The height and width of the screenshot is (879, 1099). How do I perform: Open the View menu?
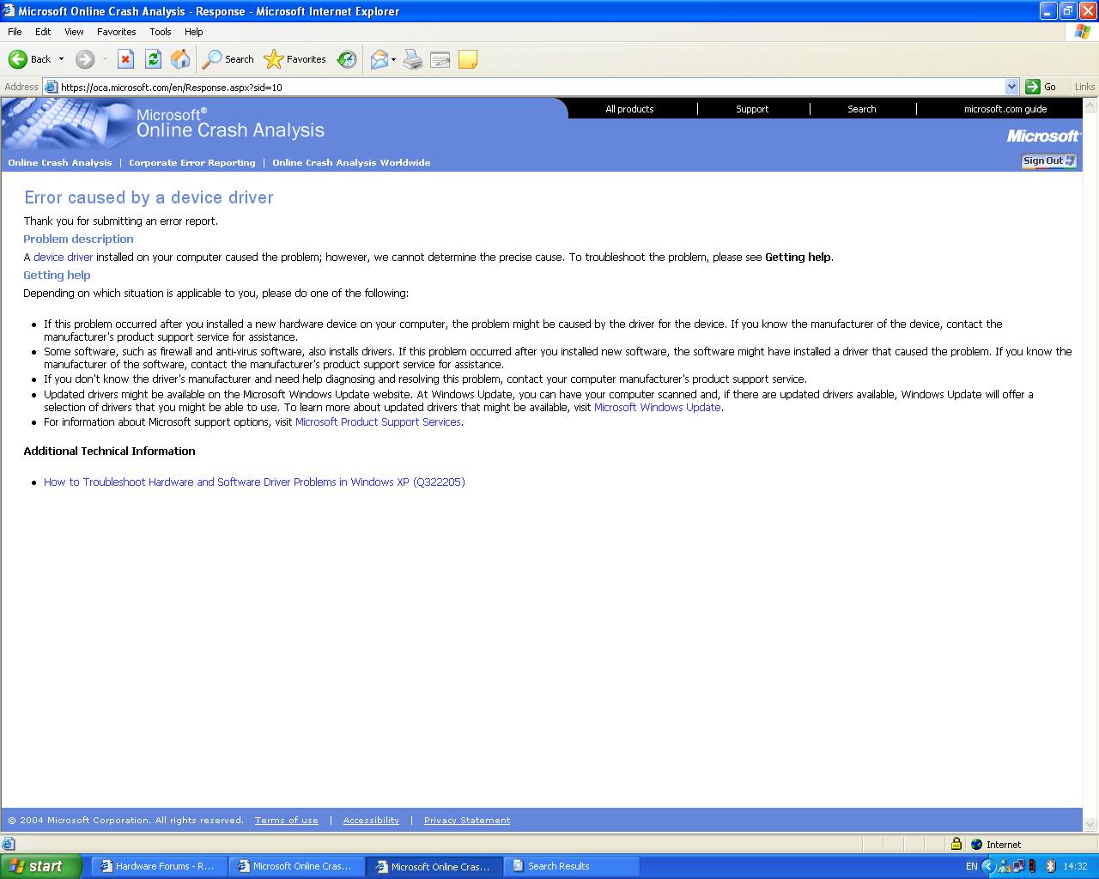tap(74, 32)
